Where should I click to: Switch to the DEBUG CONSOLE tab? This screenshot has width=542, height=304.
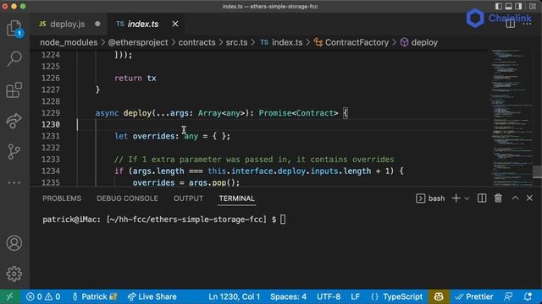[x=127, y=198]
